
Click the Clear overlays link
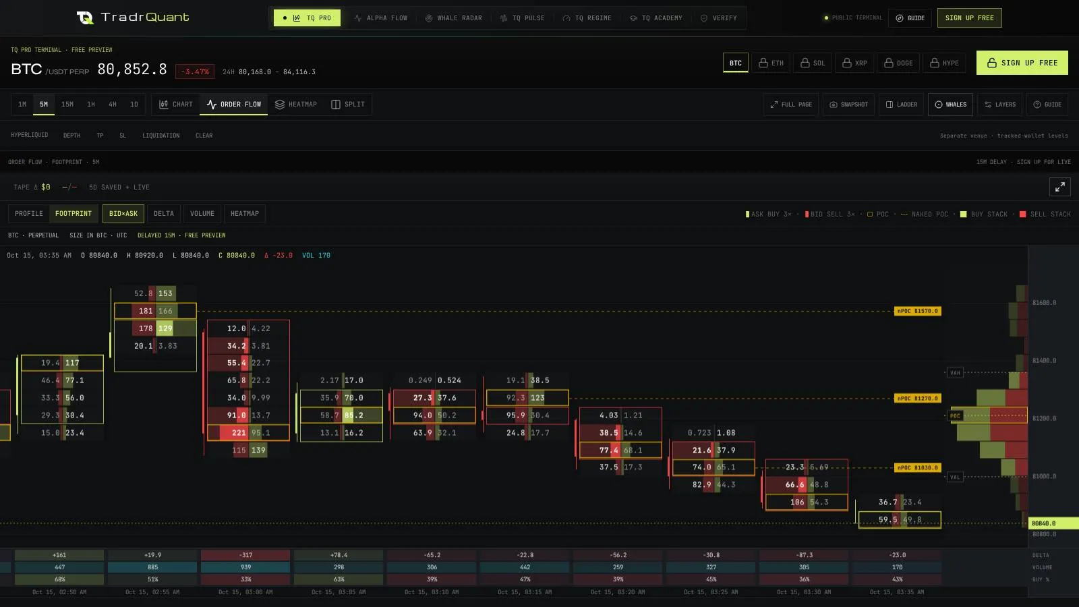(x=204, y=136)
